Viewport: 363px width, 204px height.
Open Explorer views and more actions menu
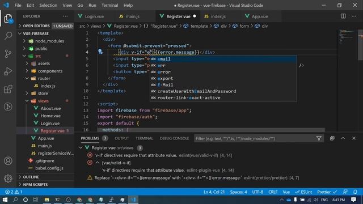pyautogui.click(x=66, y=16)
